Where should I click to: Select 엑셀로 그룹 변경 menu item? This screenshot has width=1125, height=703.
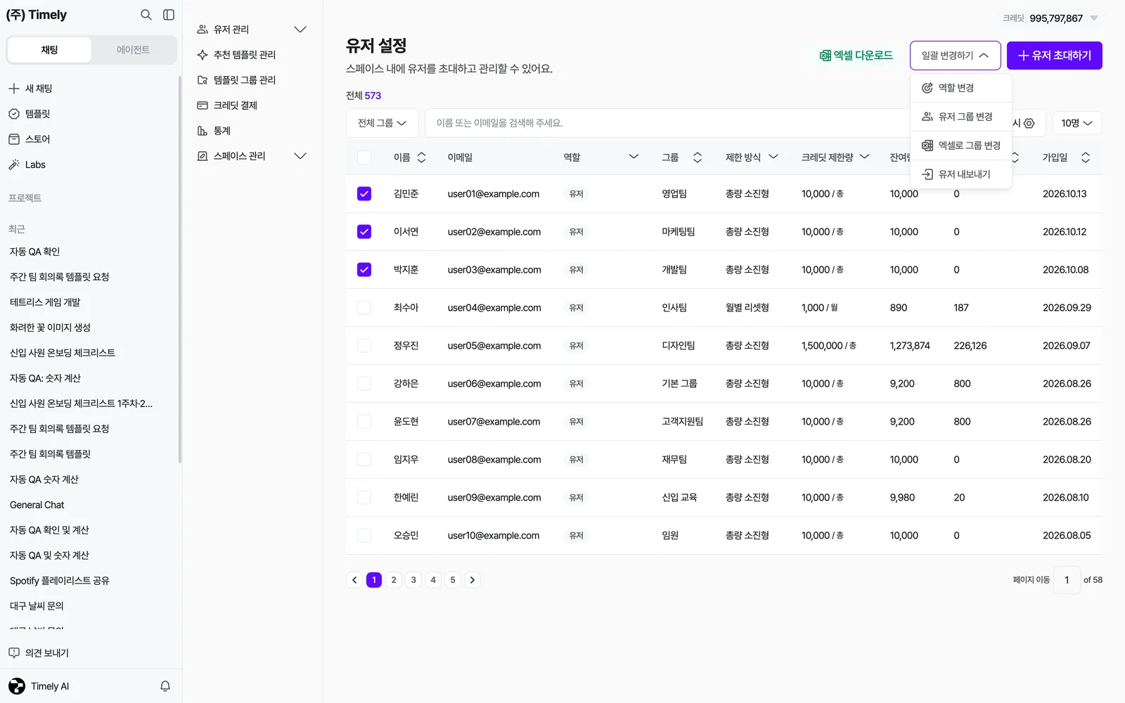[961, 146]
